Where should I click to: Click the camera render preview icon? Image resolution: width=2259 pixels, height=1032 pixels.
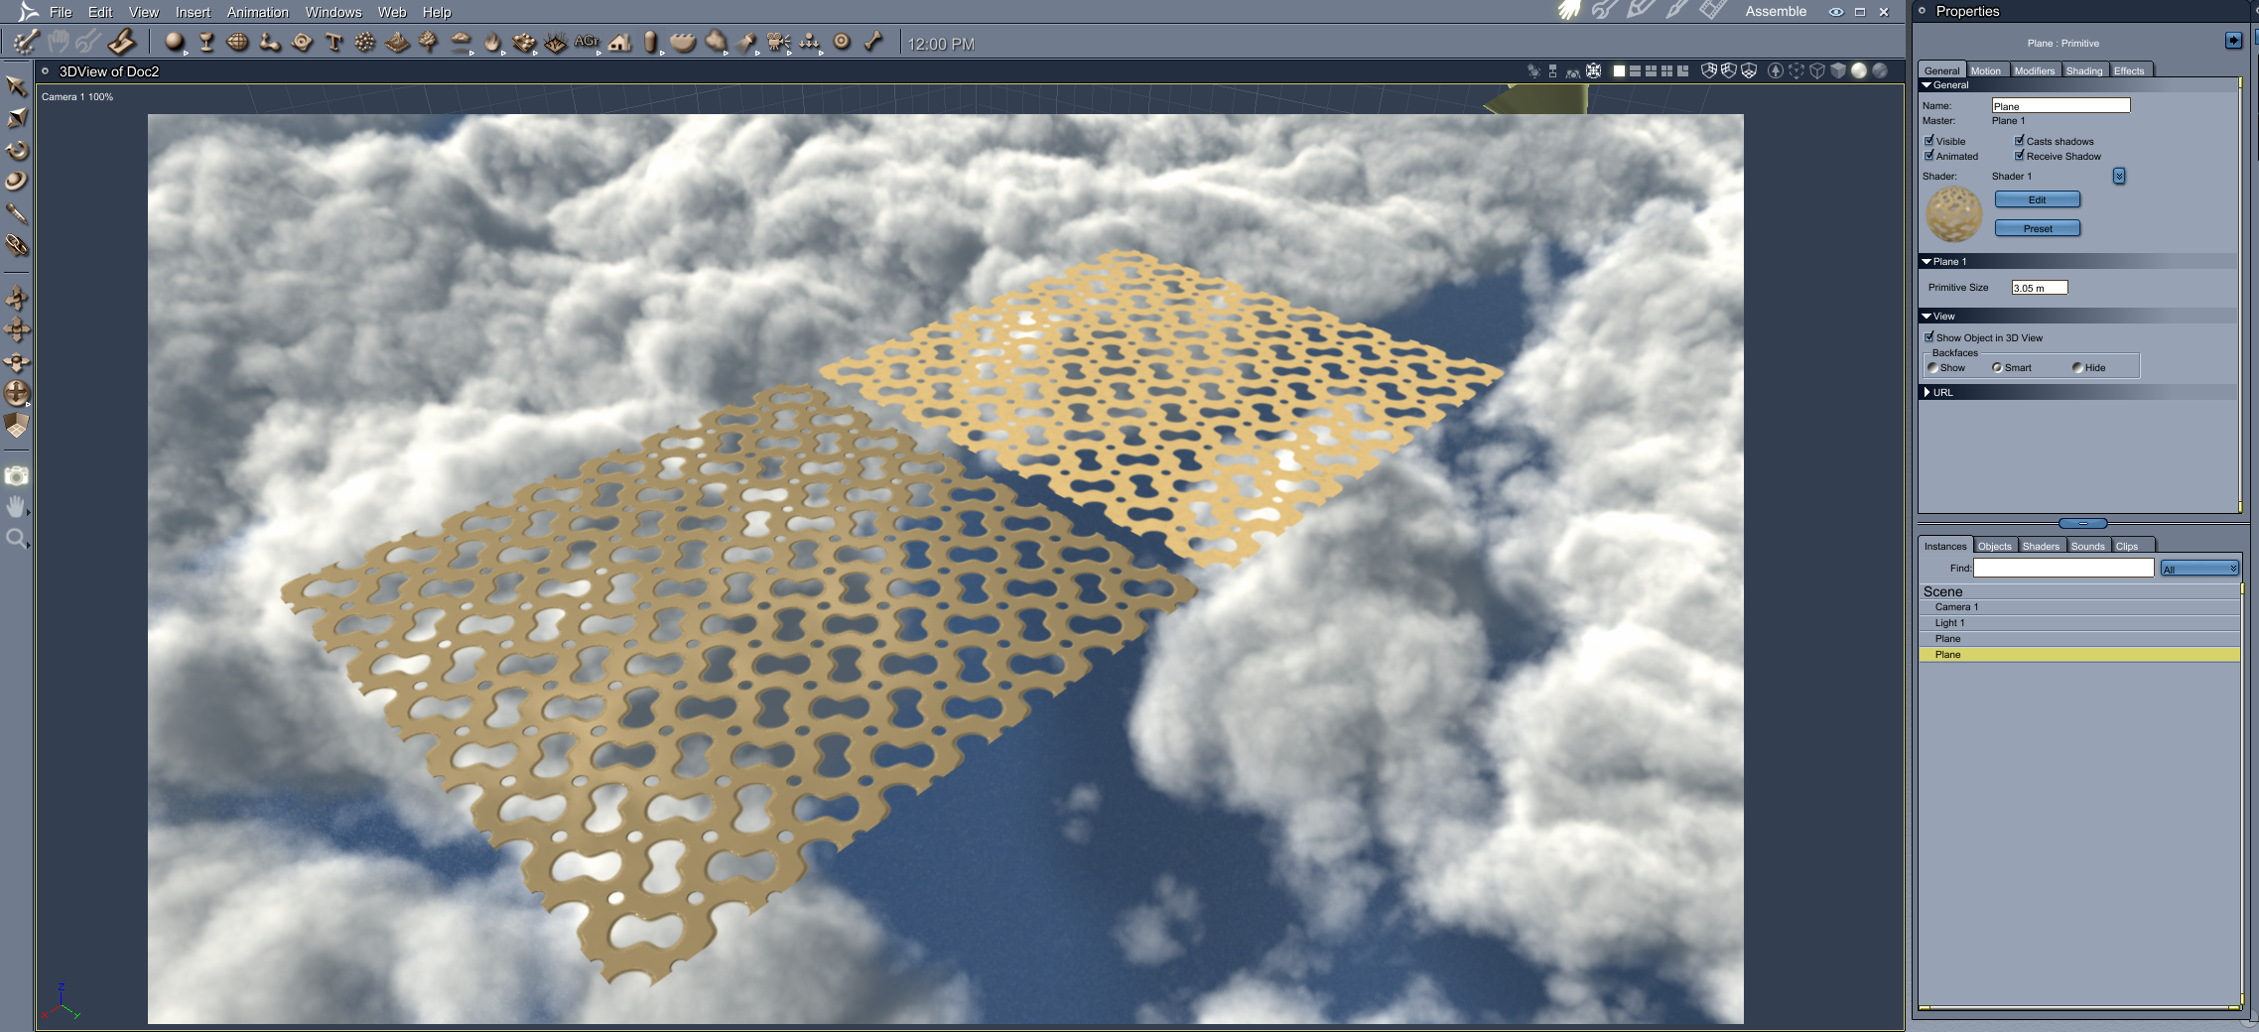(x=16, y=476)
